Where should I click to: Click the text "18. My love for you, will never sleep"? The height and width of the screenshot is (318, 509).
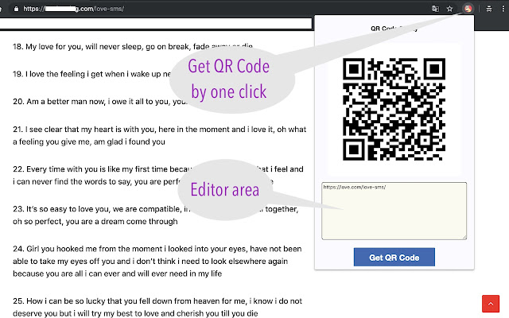tap(77, 47)
